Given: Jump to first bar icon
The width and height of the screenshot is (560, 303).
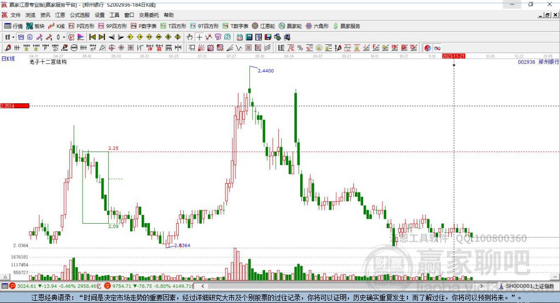Looking at the screenshot, I should (92, 37).
